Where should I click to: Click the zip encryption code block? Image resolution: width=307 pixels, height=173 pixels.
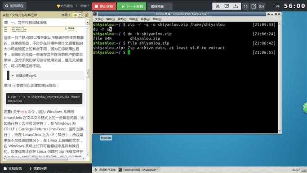click(44, 99)
